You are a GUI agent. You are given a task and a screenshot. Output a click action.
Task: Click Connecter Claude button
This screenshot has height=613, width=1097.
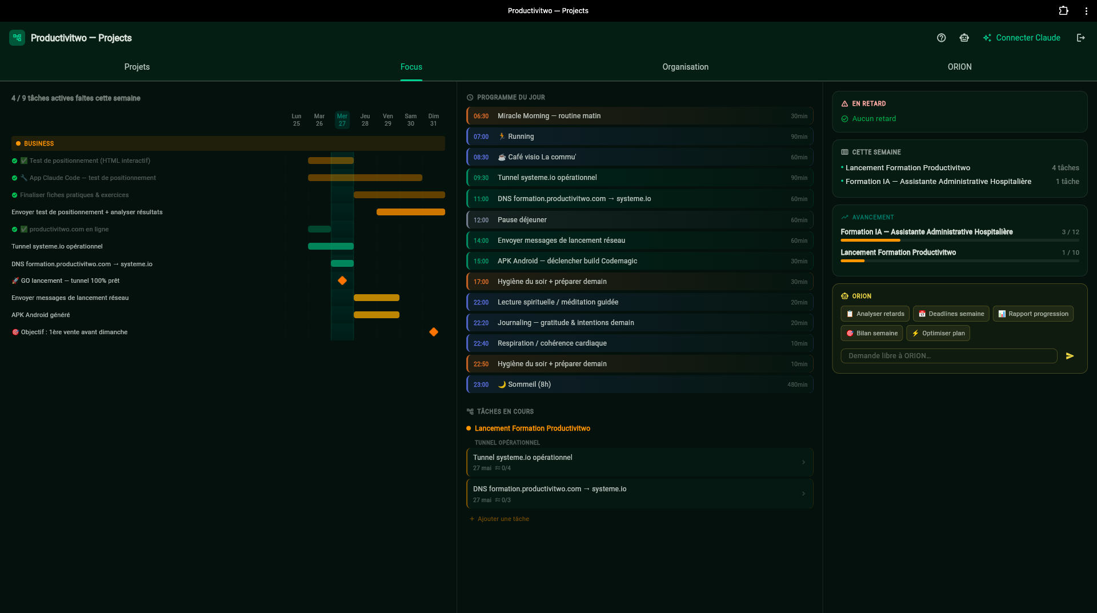pos(1022,38)
